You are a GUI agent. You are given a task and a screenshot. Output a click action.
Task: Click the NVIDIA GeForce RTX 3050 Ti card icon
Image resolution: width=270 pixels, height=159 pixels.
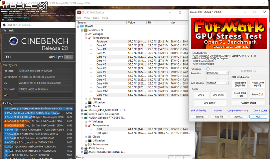click(86, 118)
